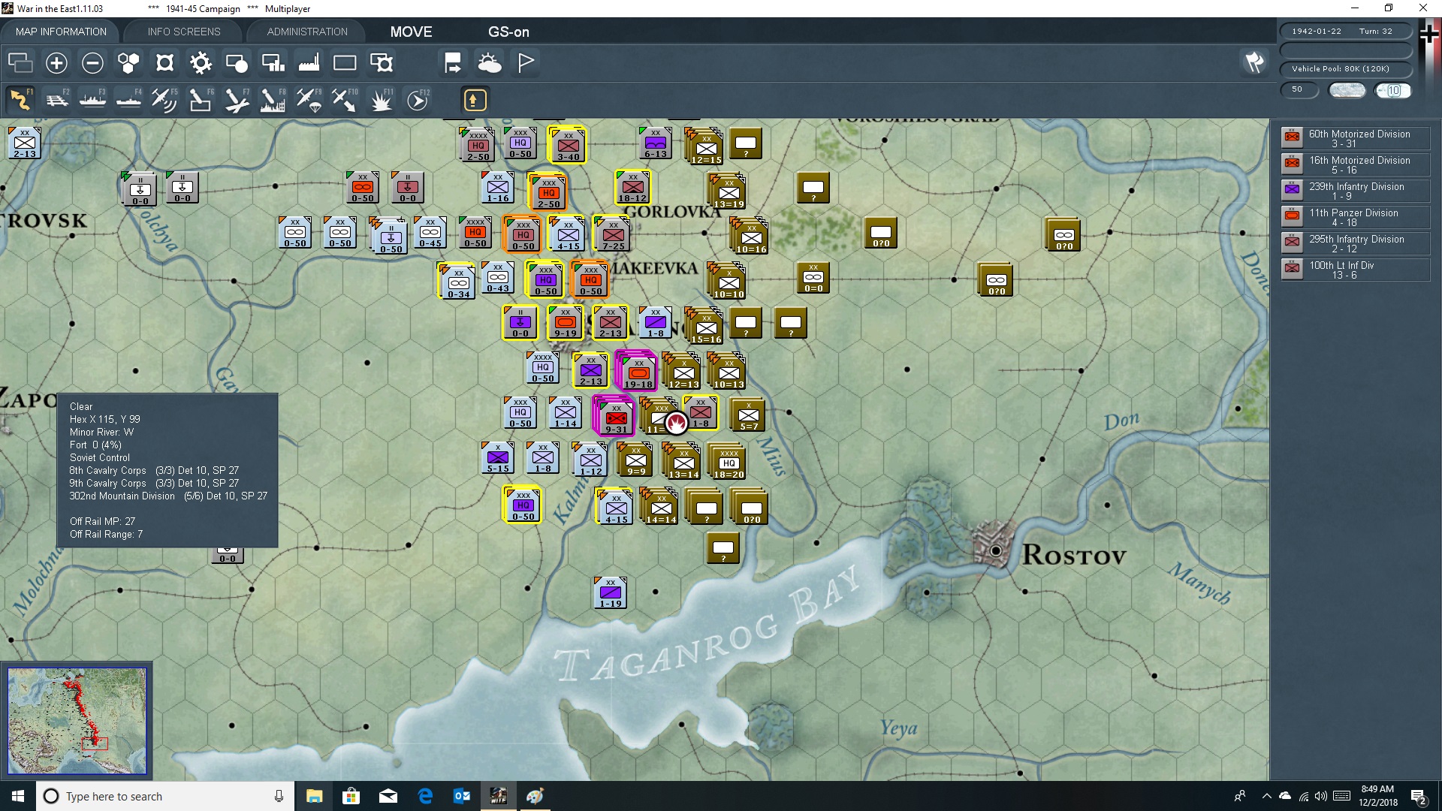1442x811 pixels.
Task: Open the ADMINISTRATION tab
Action: (307, 32)
